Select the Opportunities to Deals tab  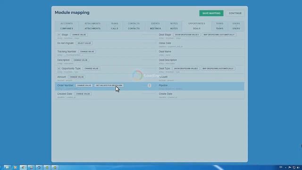197,26
